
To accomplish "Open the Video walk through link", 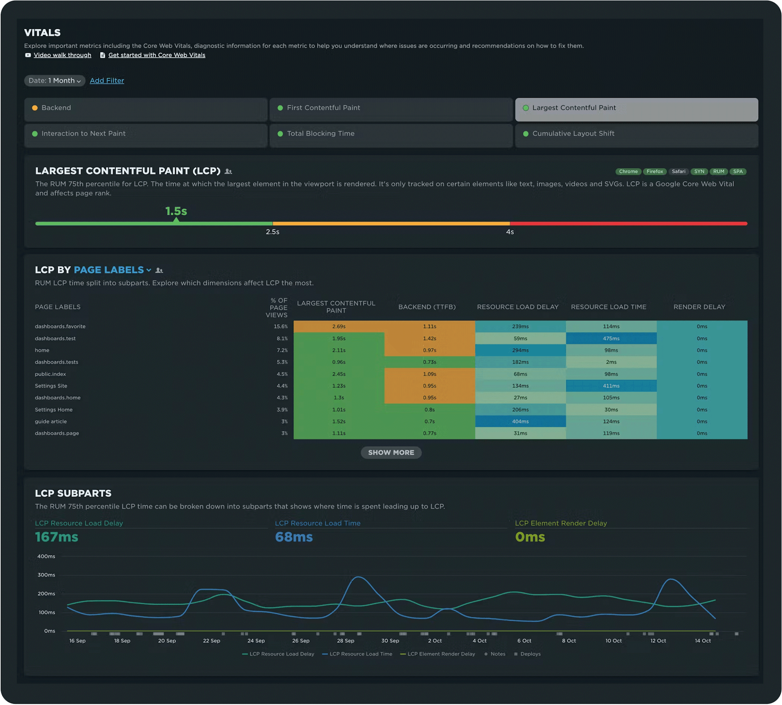I will [x=63, y=55].
